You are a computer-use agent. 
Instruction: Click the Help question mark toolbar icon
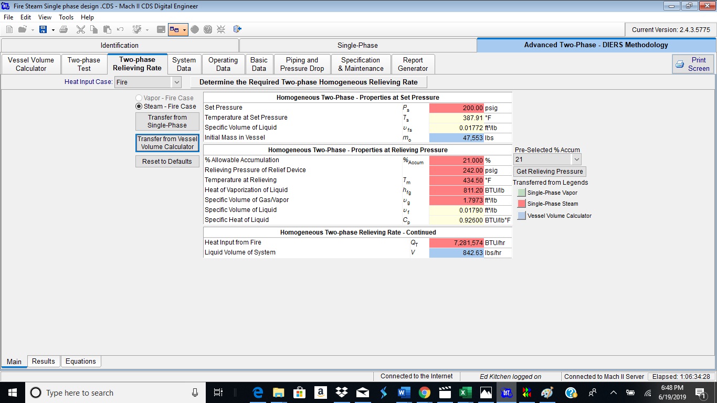[x=208, y=29]
